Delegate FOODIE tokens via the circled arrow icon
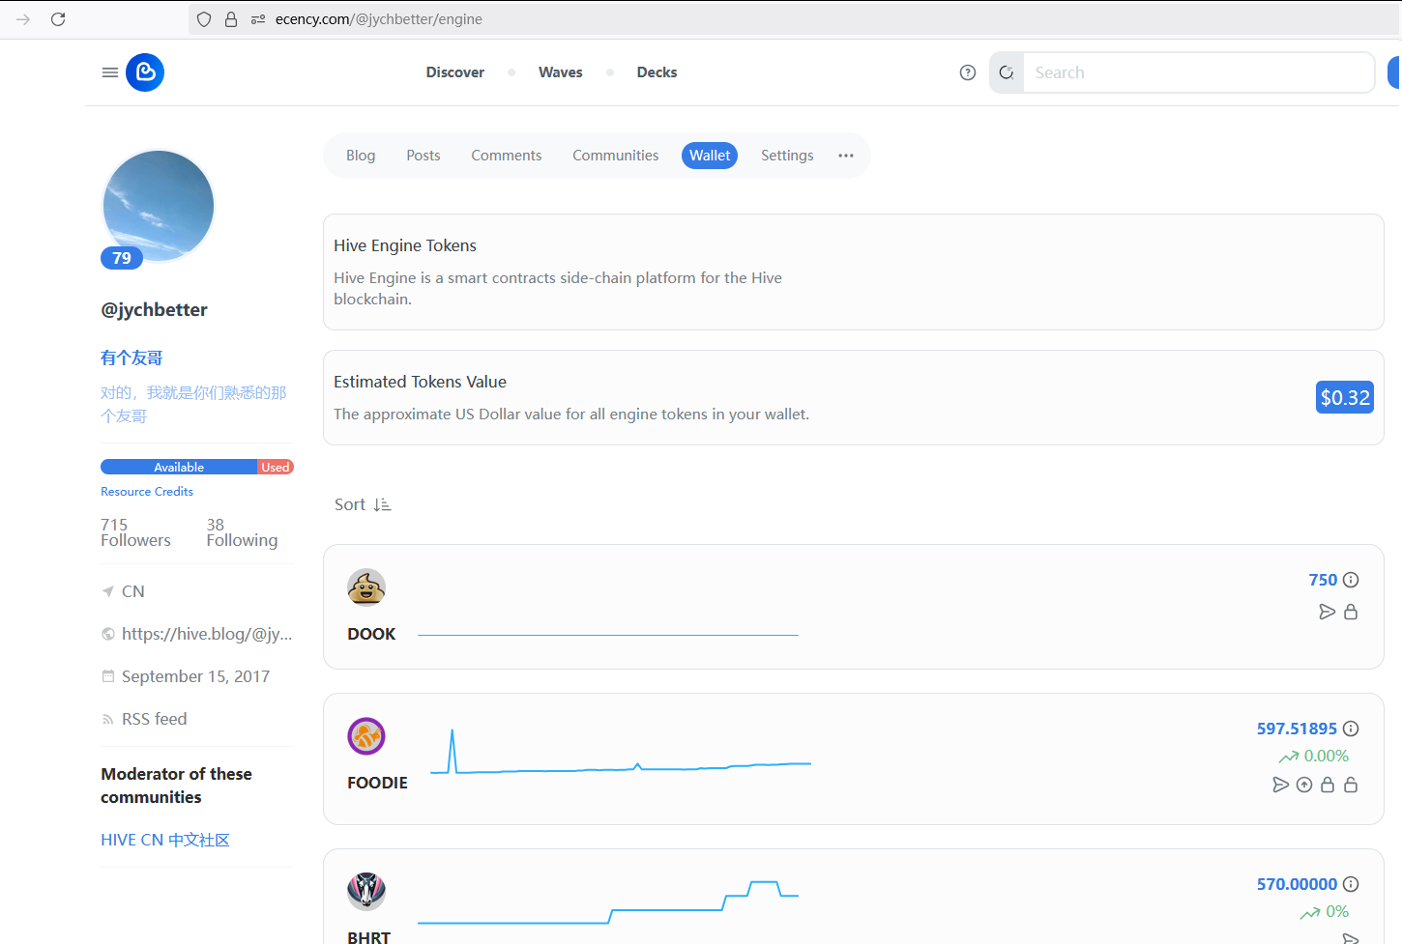1402x944 pixels. coord(1304,785)
